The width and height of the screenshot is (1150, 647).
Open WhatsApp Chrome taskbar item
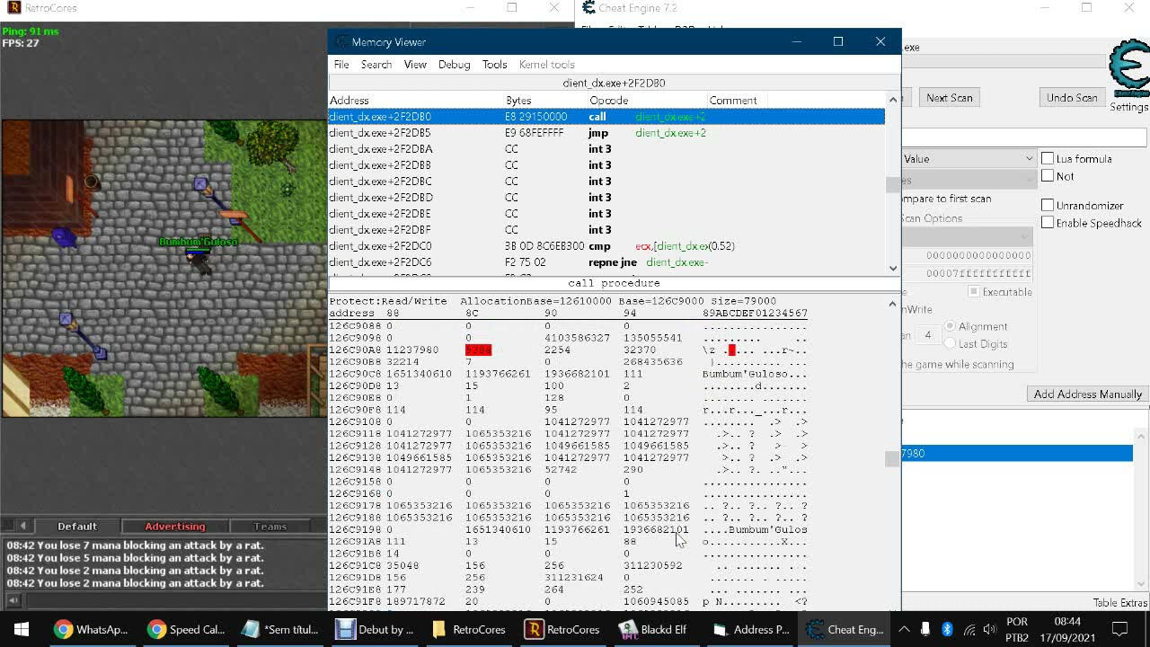click(92, 629)
